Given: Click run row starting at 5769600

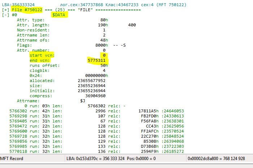Looking at the screenshot, I should point(97,131).
